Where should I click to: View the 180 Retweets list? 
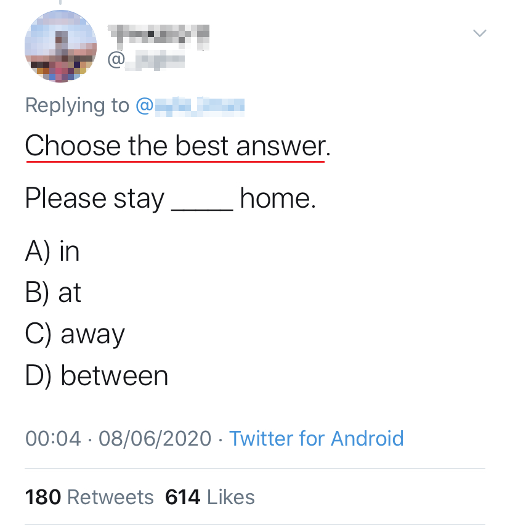click(89, 497)
